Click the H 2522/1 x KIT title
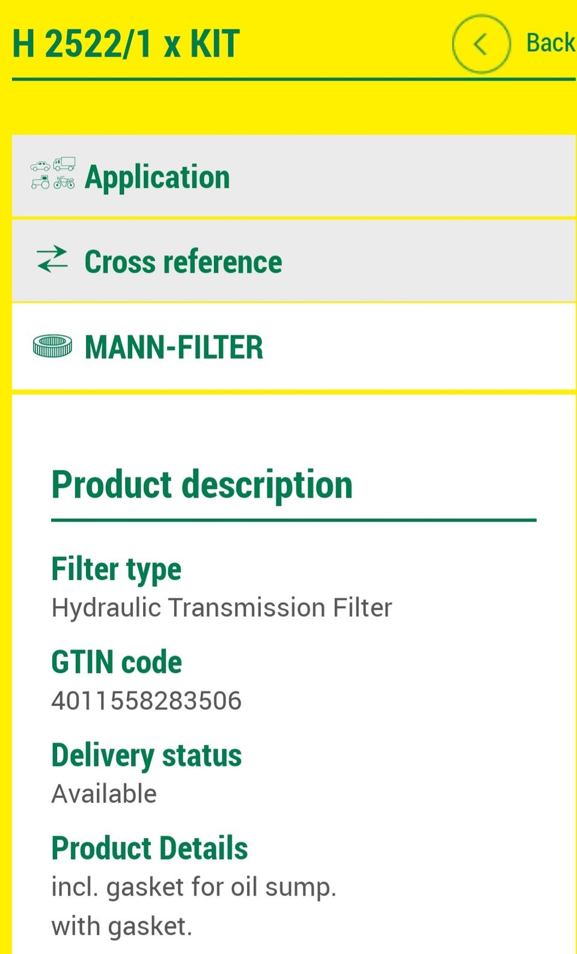Image resolution: width=577 pixels, height=954 pixels. pyautogui.click(x=126, y=44)
